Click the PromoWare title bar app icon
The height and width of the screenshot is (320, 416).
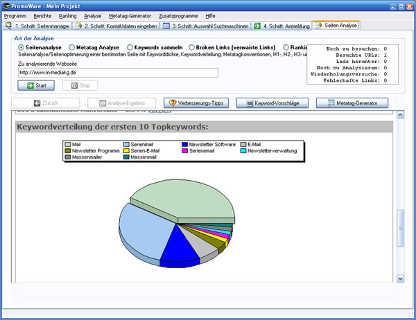pos(6,6)
